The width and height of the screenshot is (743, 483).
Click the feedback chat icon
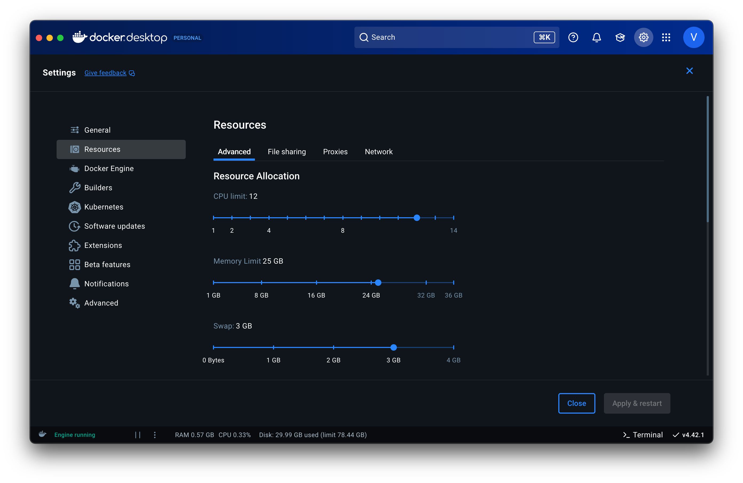(132, 73)
